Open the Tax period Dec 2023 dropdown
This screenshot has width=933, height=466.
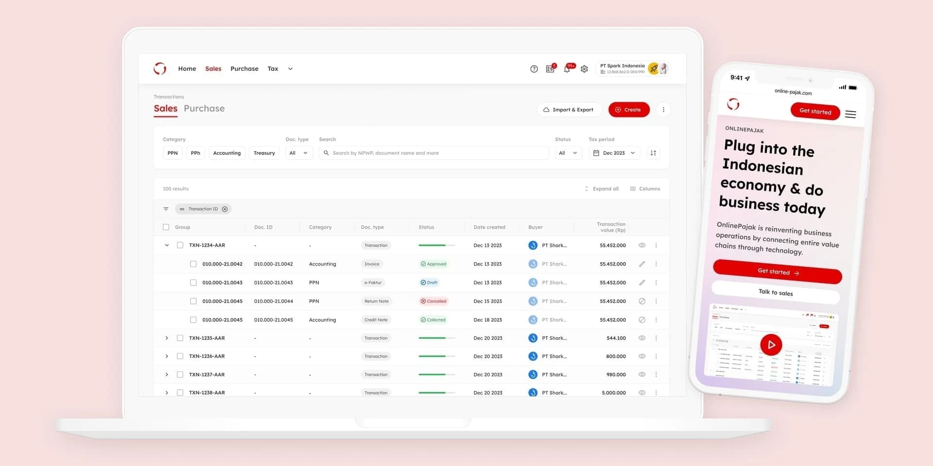(x=614, y=153)
